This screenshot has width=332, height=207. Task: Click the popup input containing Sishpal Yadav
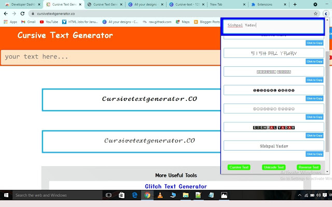click(273, 26)
